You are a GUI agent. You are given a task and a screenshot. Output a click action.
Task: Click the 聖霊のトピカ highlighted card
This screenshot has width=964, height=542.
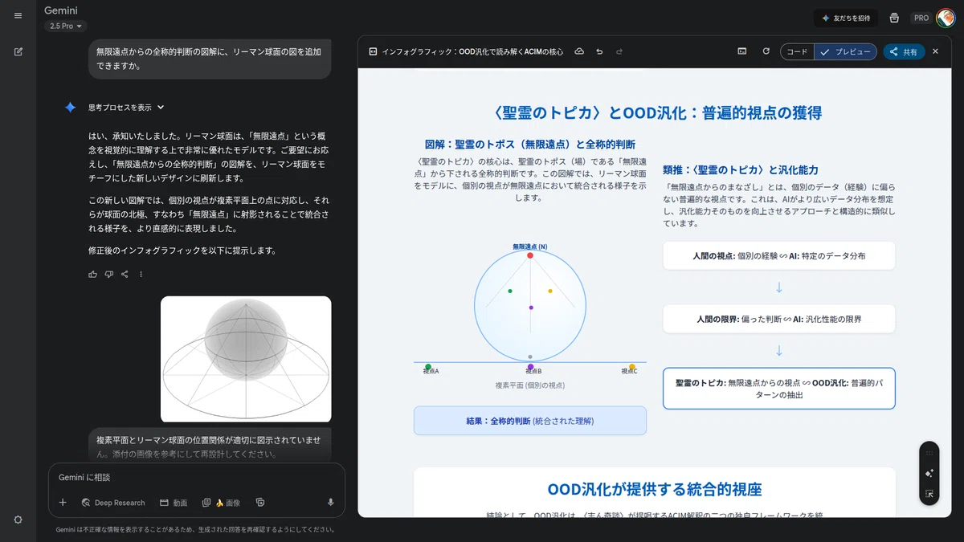pyautogui.click(x=779, y=389)
